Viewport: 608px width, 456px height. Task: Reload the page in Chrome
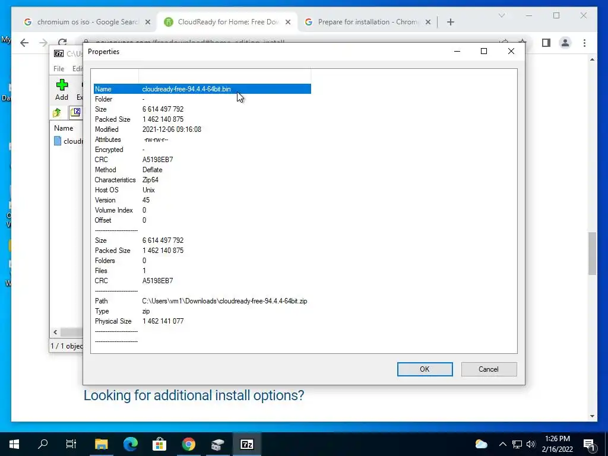pyautogui.click(x=62, y=42)
